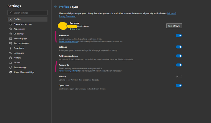
Task: Click the Sync is on status text
Action: (x=76, y=29)
